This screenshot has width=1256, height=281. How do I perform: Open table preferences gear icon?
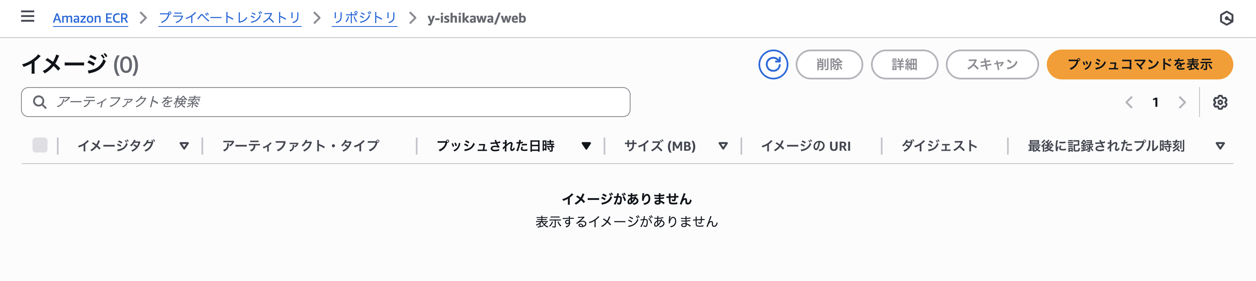pos(1220,102)
